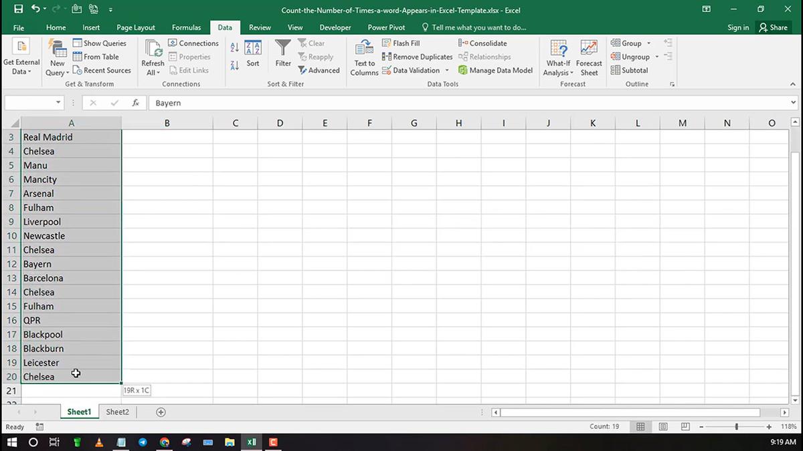Expand the Data Validation dropdown arrow
Screen dimensions: 803x451
(446, 70)
